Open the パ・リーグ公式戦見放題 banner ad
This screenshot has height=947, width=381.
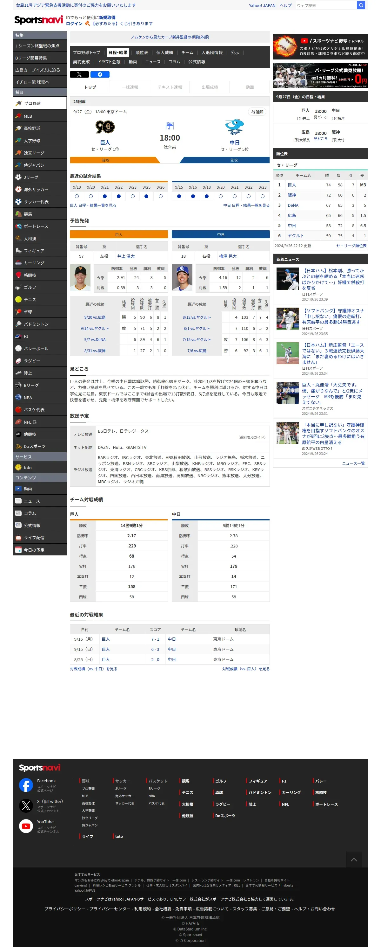coord(320,75)
